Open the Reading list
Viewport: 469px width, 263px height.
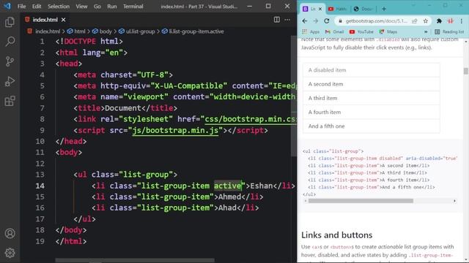pyautogui.click(x=449, y=31)
